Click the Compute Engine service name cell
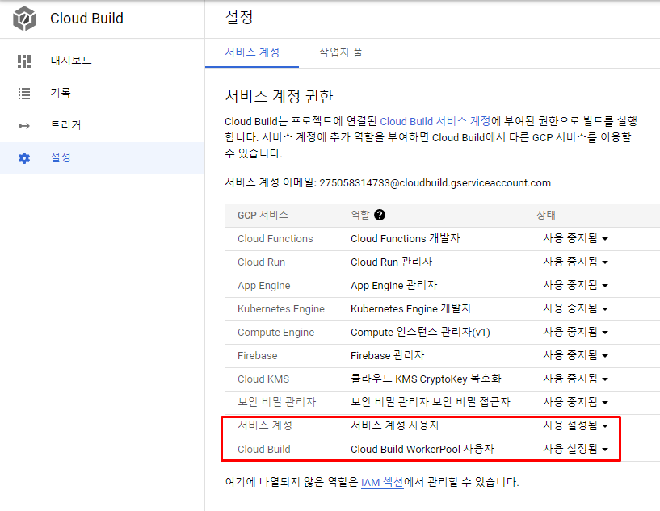The width and height of the screenshot is (660, 511). point(276,333)
